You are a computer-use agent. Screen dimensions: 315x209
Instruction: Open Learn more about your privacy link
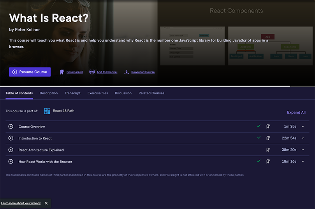pos(21,203)
